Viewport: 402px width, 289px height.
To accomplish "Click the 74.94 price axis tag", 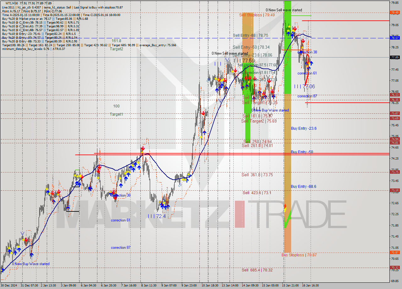I will [395, 139].
